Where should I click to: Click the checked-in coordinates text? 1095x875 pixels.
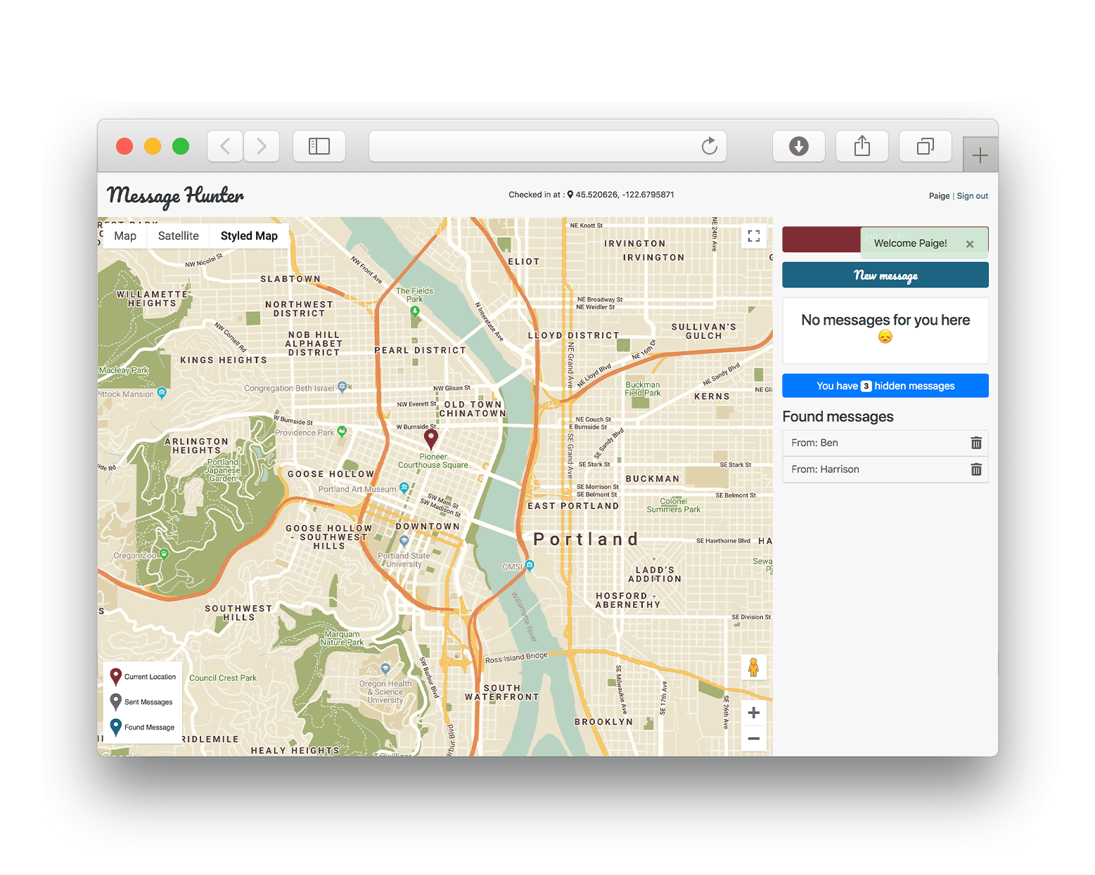pyautogui.click(x=625, y=195)
